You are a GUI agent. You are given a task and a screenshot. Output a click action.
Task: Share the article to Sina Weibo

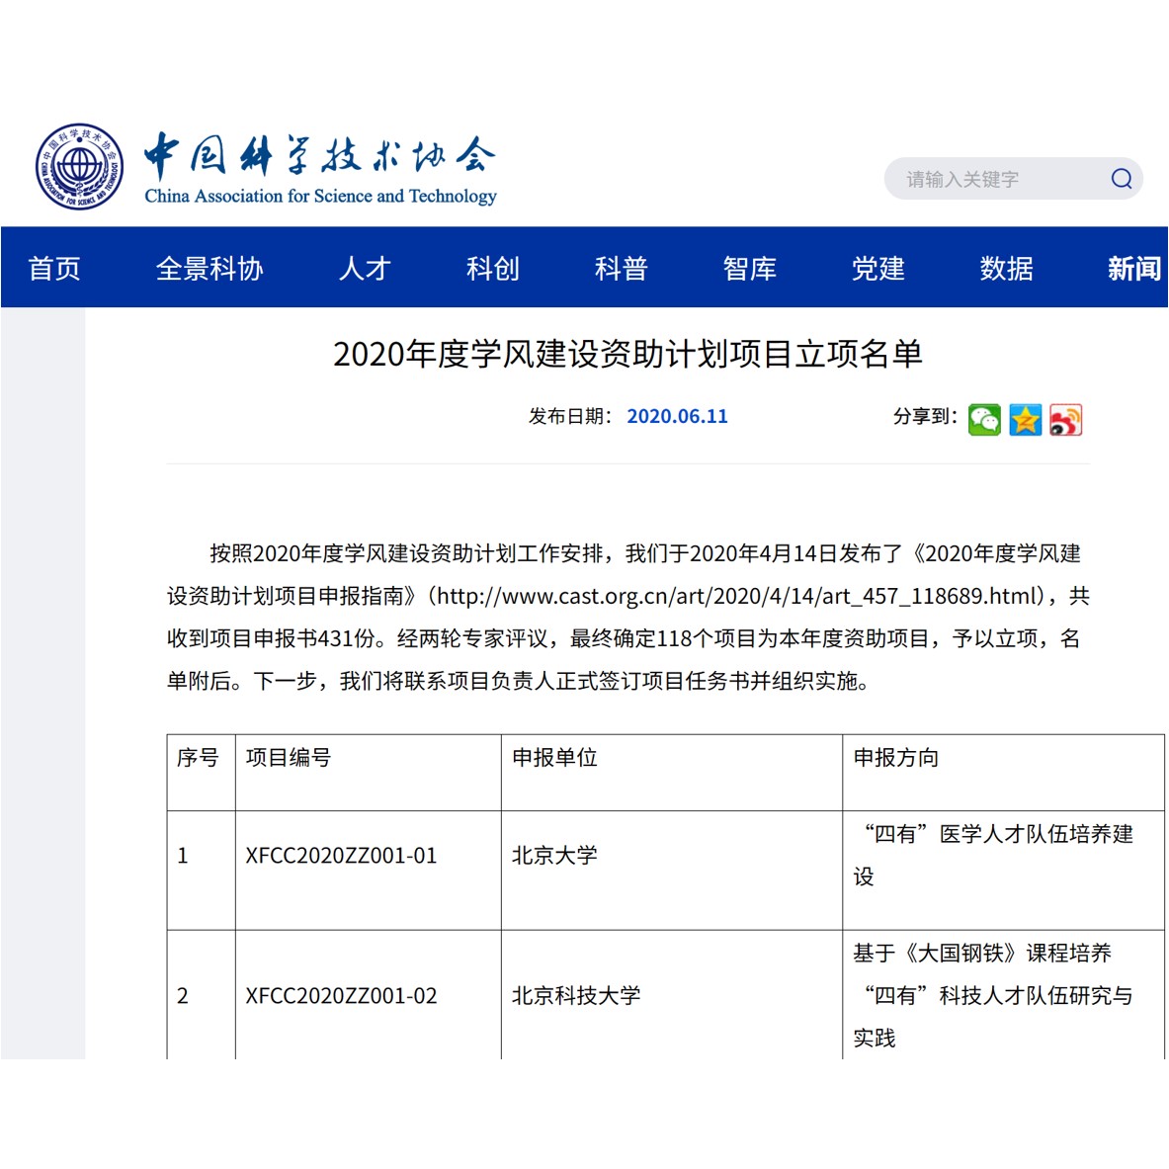pos(1065,420)
